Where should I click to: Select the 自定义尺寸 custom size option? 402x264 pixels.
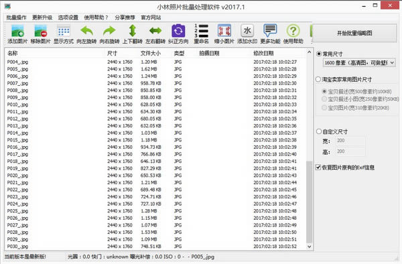pos(319,131)
